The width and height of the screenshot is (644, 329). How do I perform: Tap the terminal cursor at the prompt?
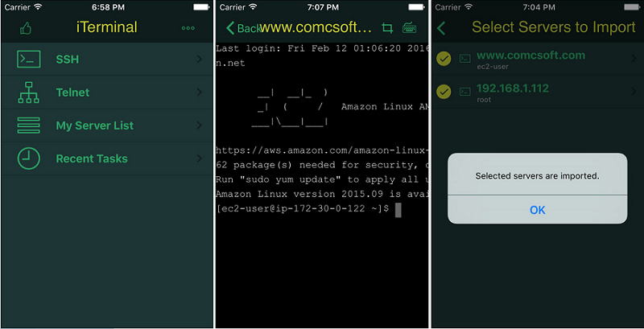398,210
